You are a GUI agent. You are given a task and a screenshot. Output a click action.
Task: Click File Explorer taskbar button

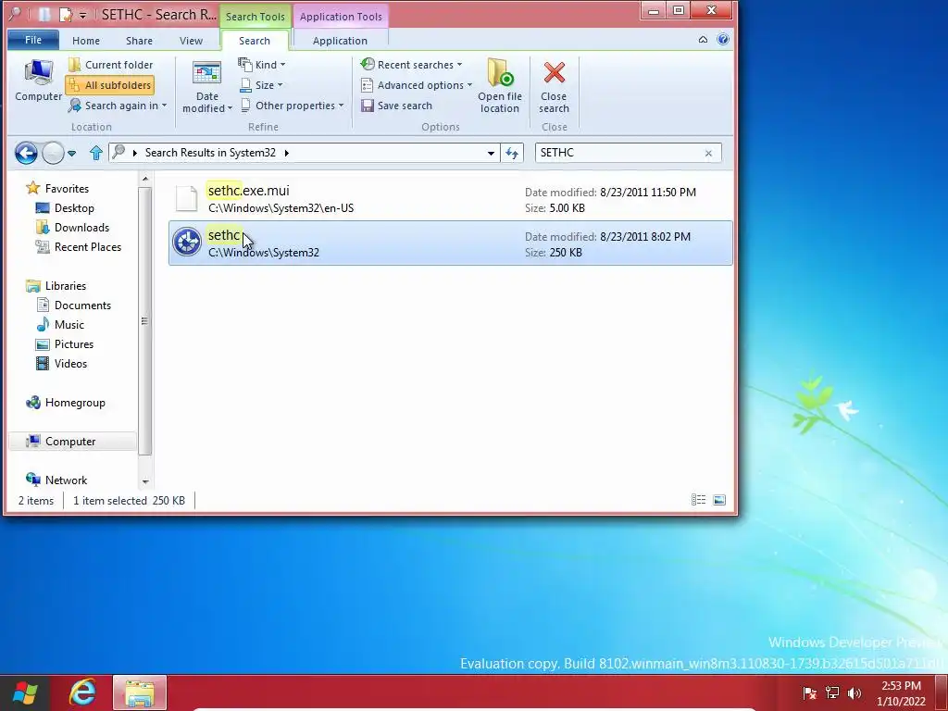[140, 692]
